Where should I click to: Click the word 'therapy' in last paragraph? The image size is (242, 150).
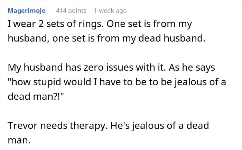point(87,126)
